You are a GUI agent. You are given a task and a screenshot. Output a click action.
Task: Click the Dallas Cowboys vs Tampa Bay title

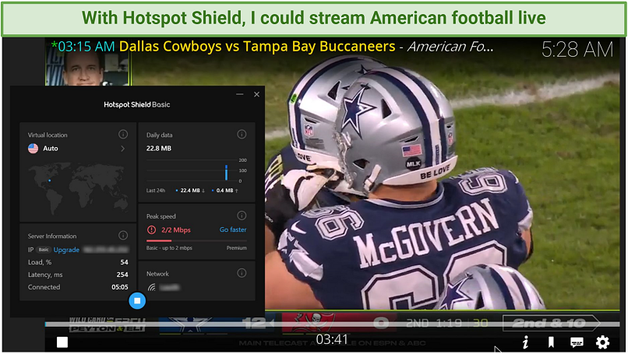[x=257, y=47]
